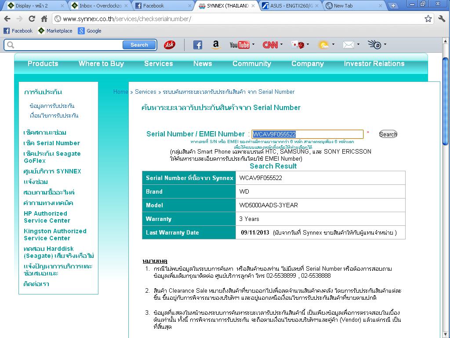Image resolution: width=450 pixels, height=338 pixels.
Task: Open the wrench settings menu
Action: [442, 19]
